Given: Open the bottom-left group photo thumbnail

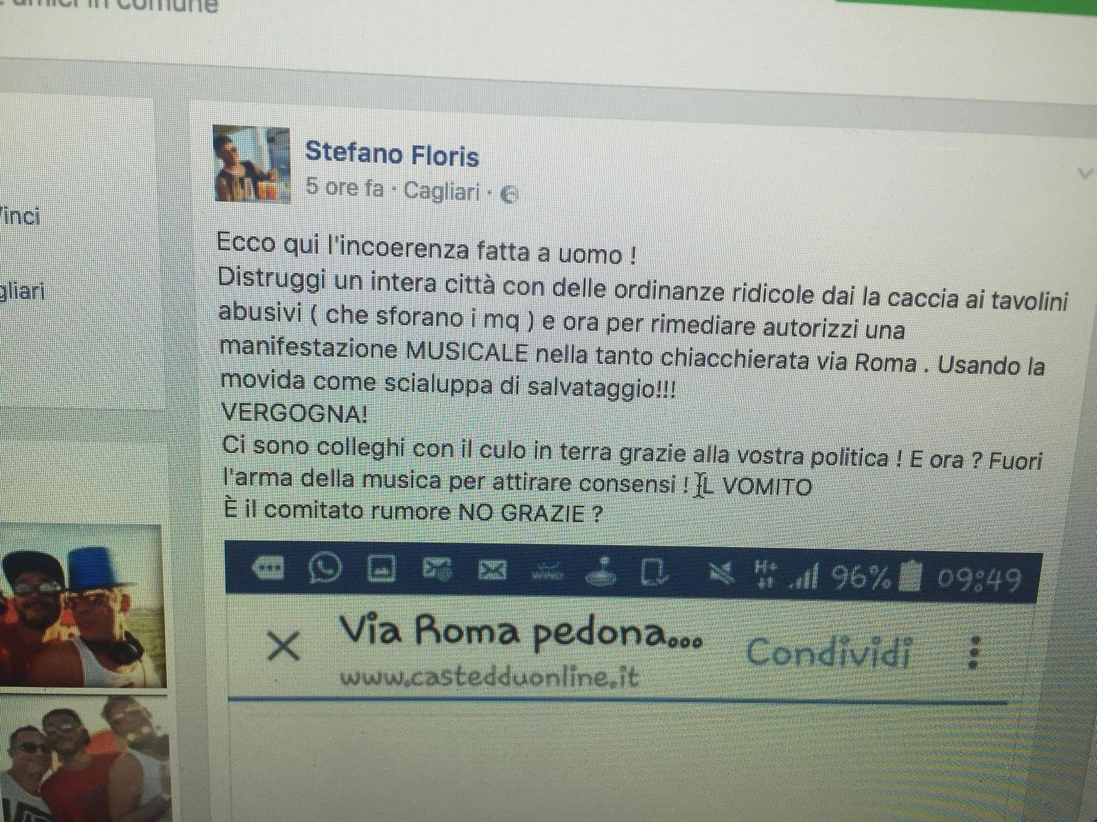Looking at the screenshot, I should point(85,759).
